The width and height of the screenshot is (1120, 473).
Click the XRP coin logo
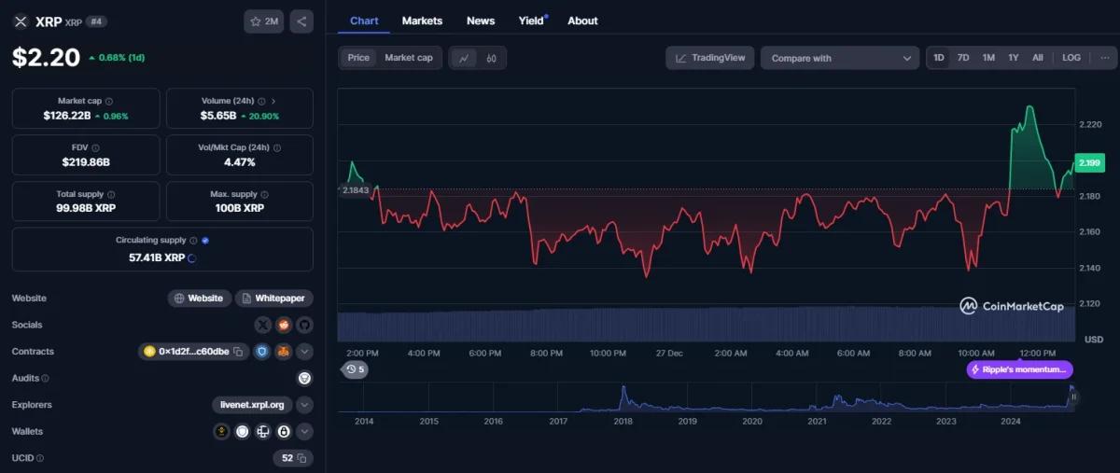21,21
